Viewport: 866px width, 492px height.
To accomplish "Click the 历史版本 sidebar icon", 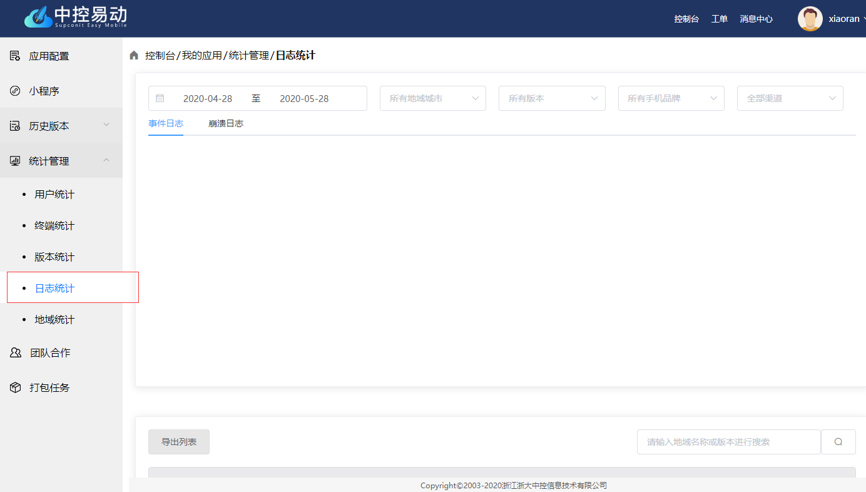I will tap(15, 126).
